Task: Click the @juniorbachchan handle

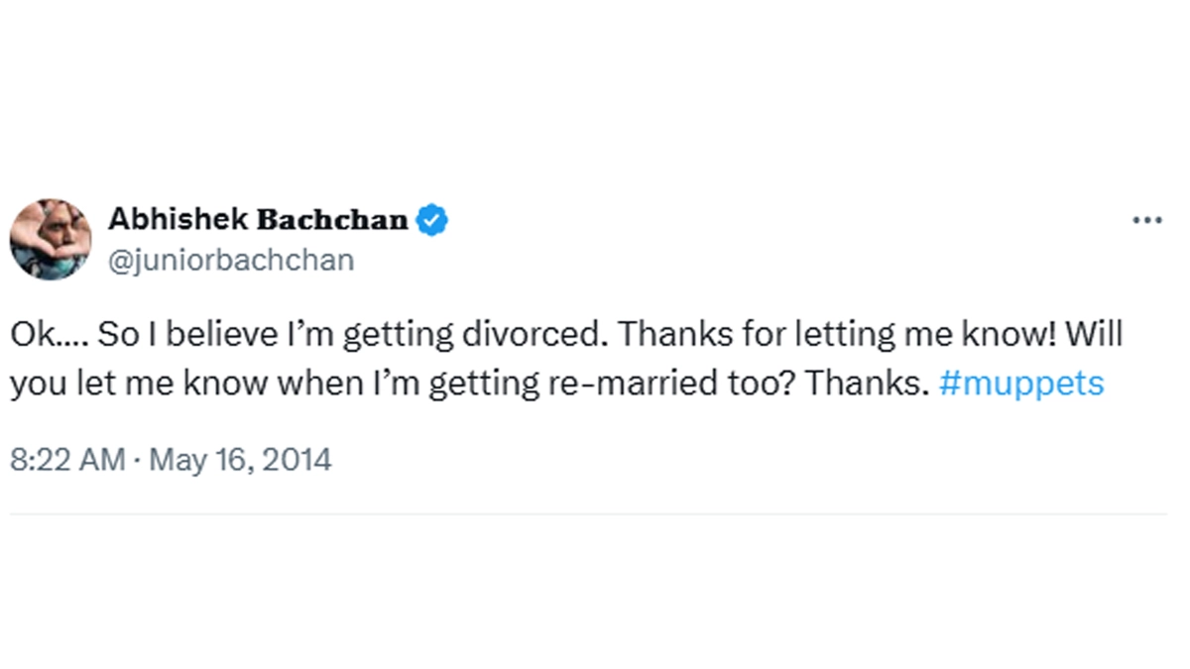Action: pyautogui.click(x=230, y=261)
